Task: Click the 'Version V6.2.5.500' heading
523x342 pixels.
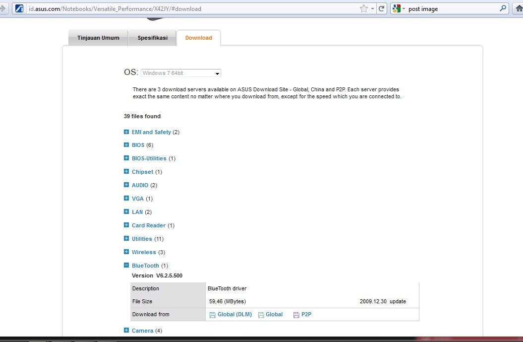Action: tap(157, 275)
